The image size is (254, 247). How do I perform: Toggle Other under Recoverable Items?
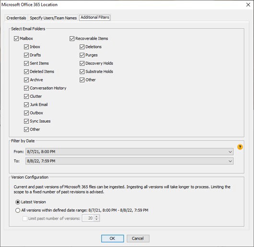coord(82,80)
